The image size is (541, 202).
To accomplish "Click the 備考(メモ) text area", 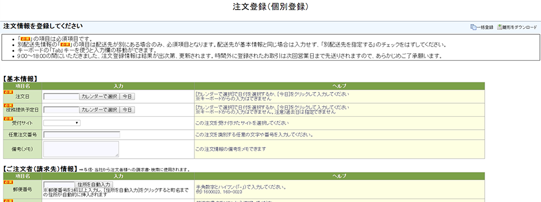I will [81, 149].
